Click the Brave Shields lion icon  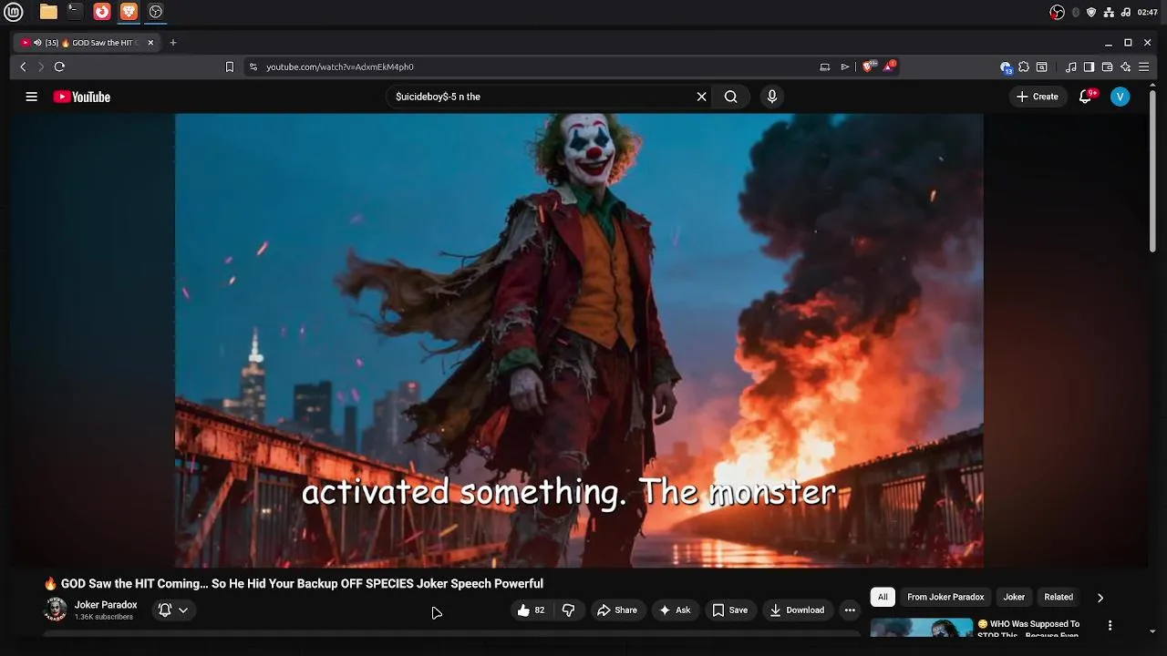point(869,66)
